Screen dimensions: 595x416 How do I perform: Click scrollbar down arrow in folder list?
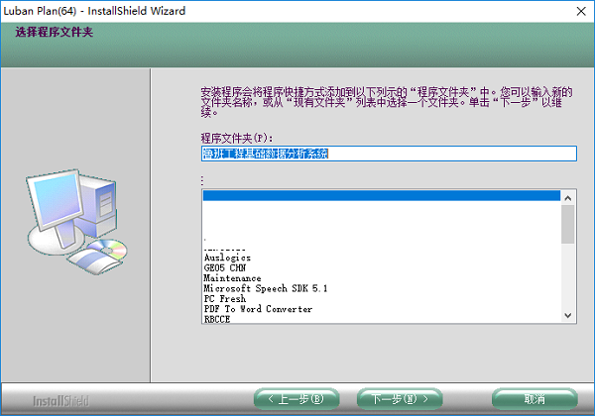(x=568, y=315)
